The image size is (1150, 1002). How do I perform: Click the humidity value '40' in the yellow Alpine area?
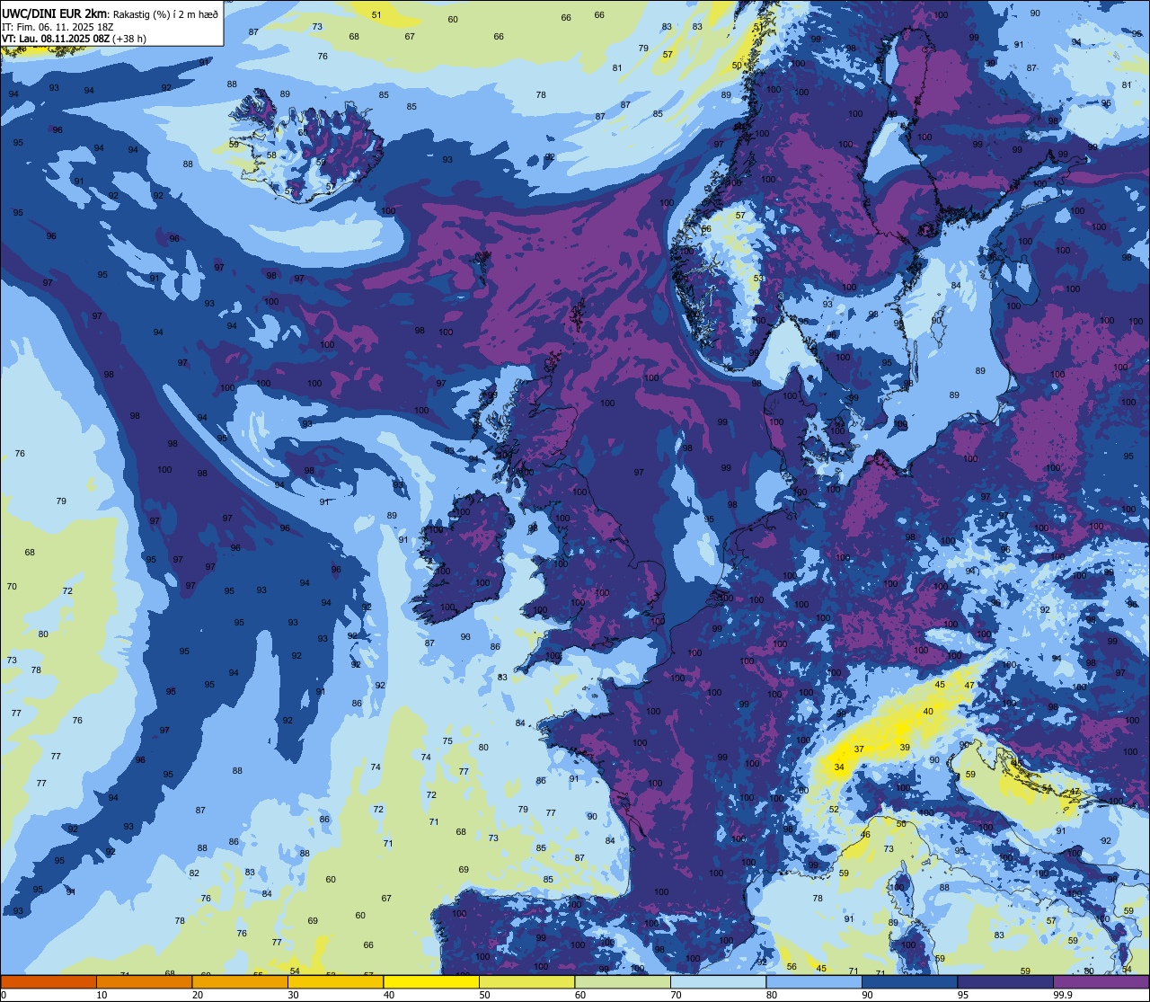pos(928,711)
